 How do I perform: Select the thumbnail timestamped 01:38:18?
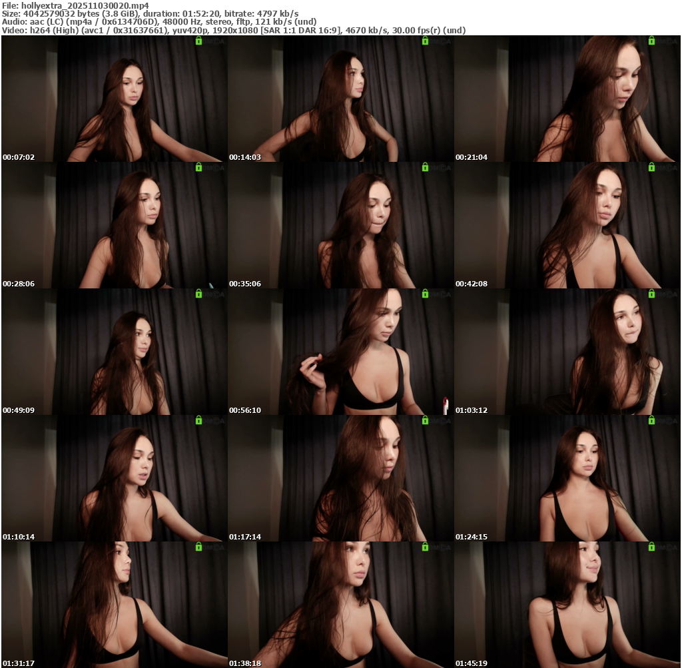click(x=340, y=605)
